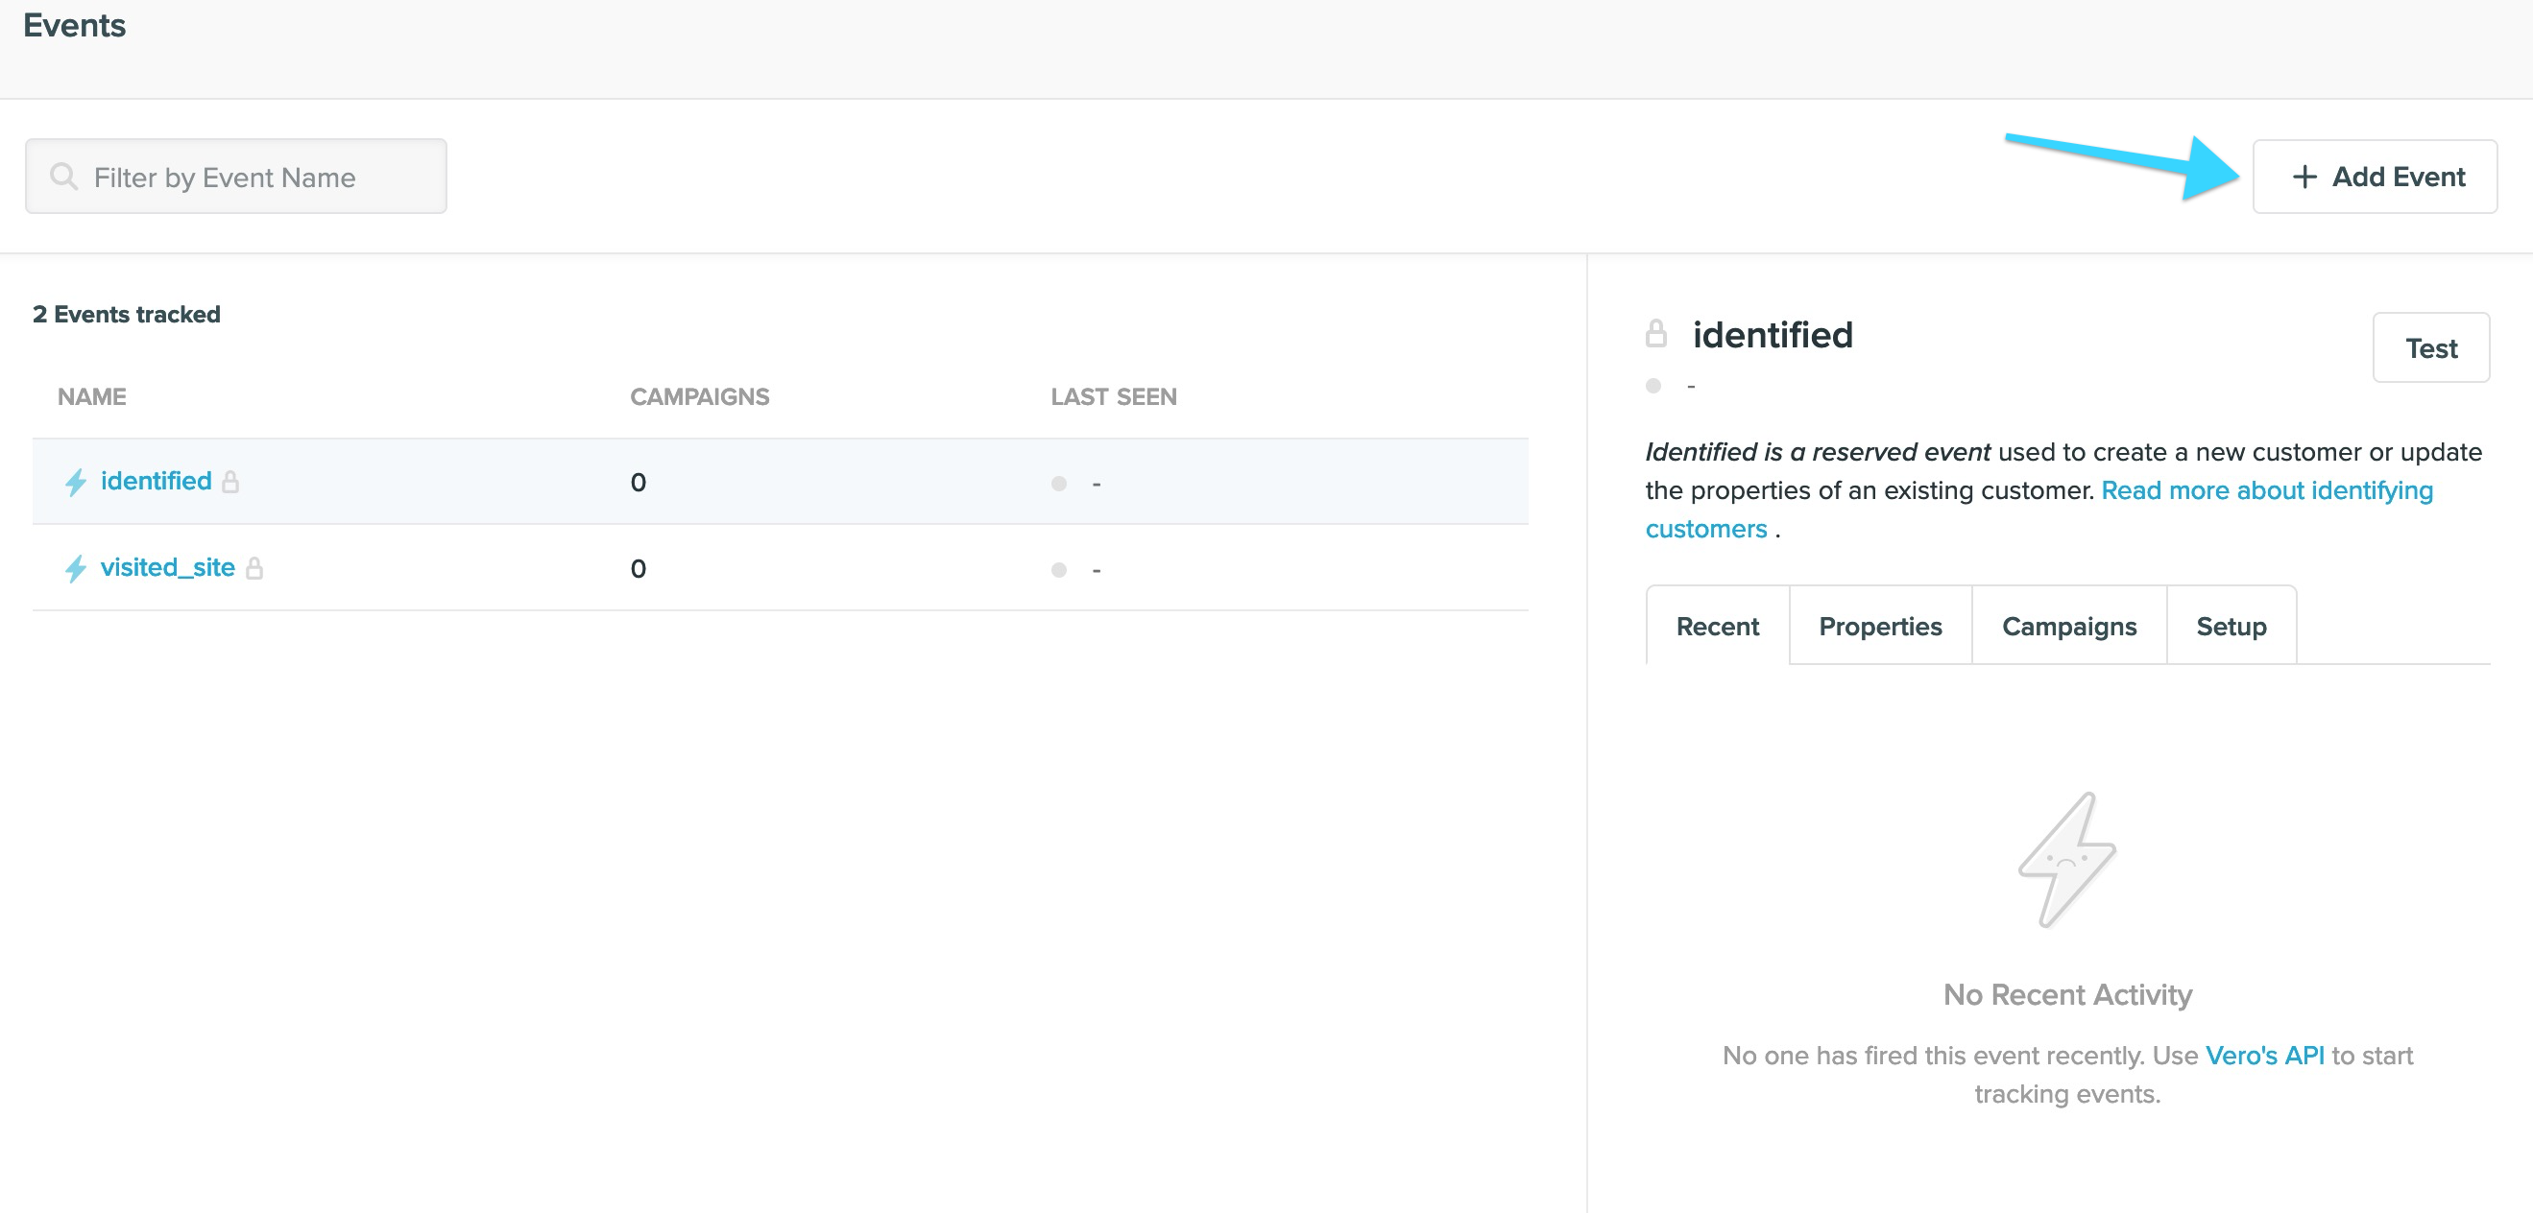This screenshot has width=2533, height=1213.
Task: Click the lock icon next to visited_site
Action: point(255,567)
